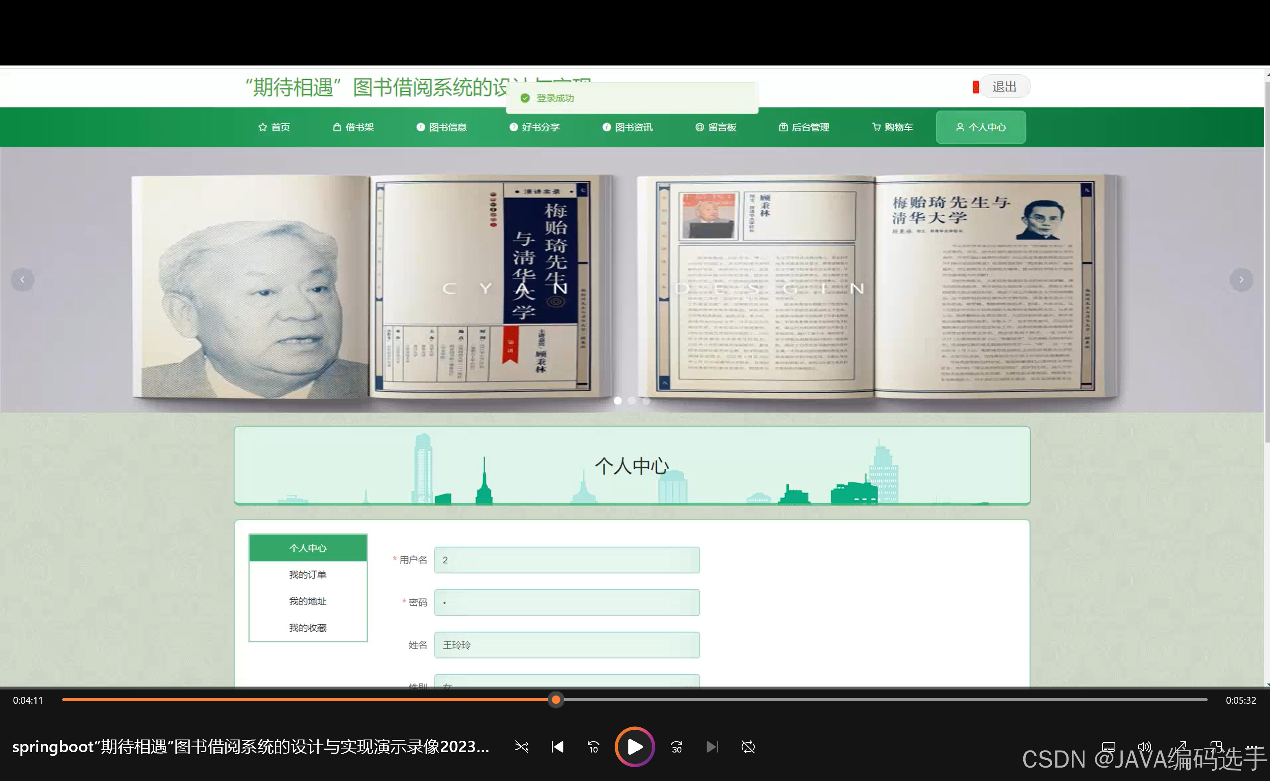This screenshot has height=781, width=1270.
Task: Skip back 10 seconds
Action: [593, 747]
